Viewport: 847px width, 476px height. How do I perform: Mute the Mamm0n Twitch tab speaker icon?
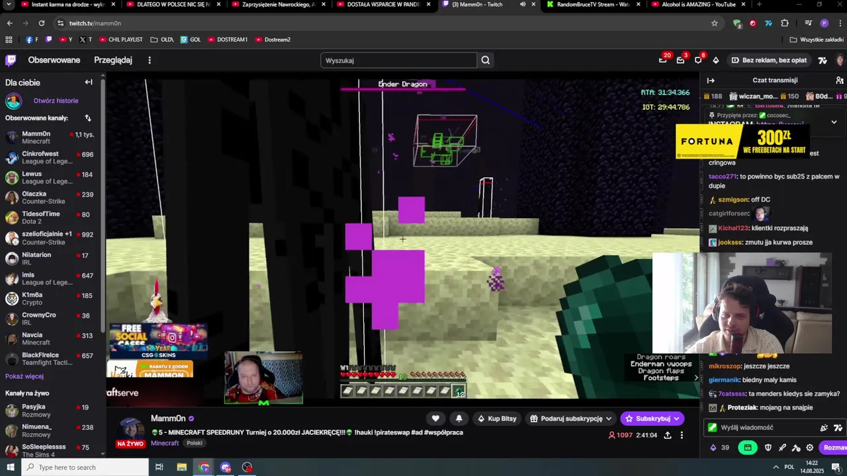(523, 5)
